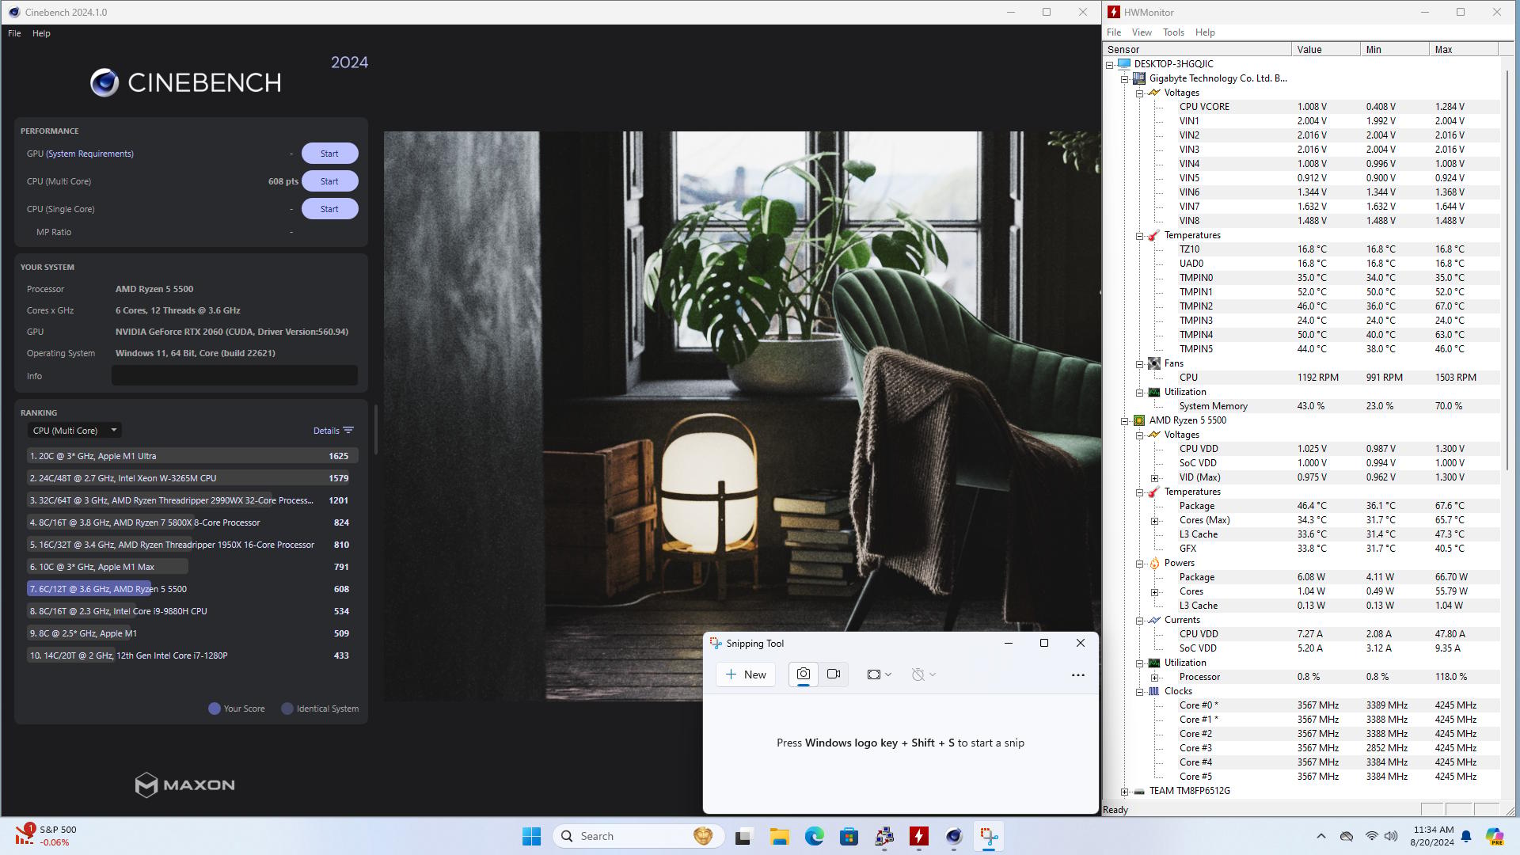Expand the Cores (Max) temperature entry
1520x855 pixels.
(x=1155, y=521)
